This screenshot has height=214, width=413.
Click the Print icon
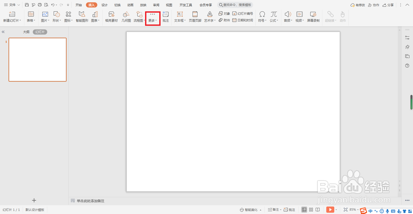(40, 5)
